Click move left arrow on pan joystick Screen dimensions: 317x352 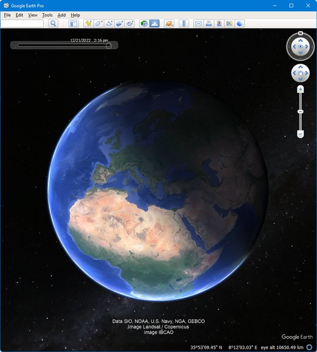click(294, 73)
